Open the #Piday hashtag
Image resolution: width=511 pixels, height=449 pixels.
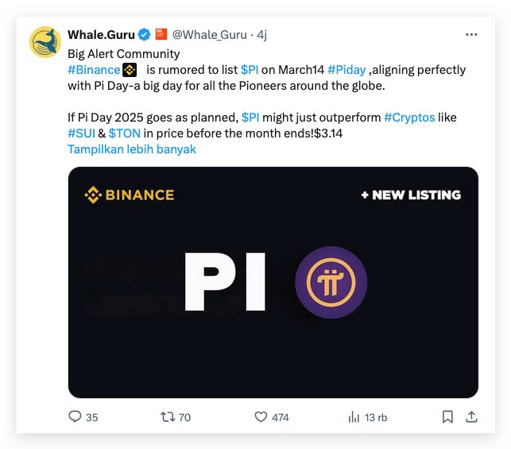tap(346, 70)
